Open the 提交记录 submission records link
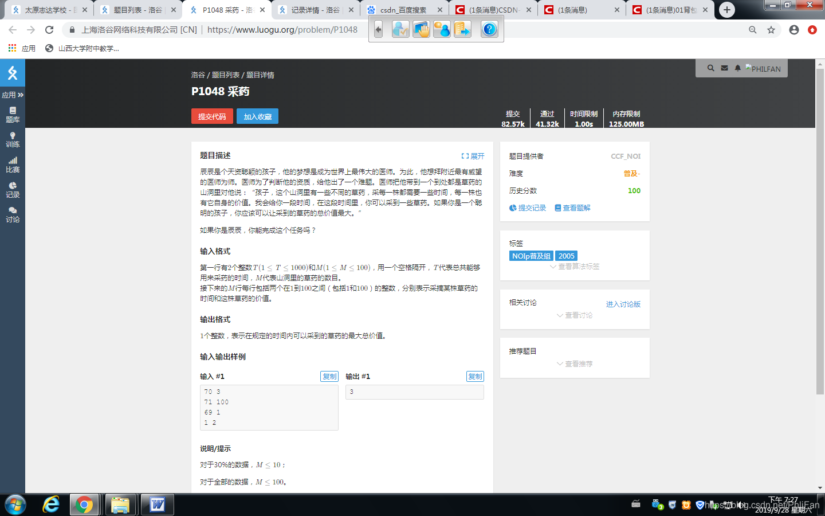Viewport: 825px width, 516px height. point(528,208)
